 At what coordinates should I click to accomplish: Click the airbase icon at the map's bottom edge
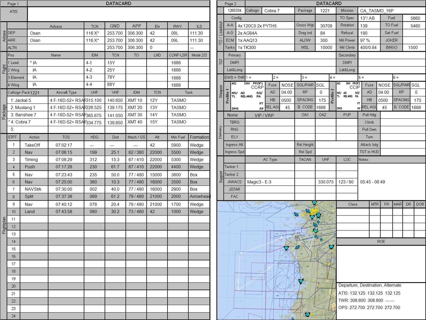point(308,315)
